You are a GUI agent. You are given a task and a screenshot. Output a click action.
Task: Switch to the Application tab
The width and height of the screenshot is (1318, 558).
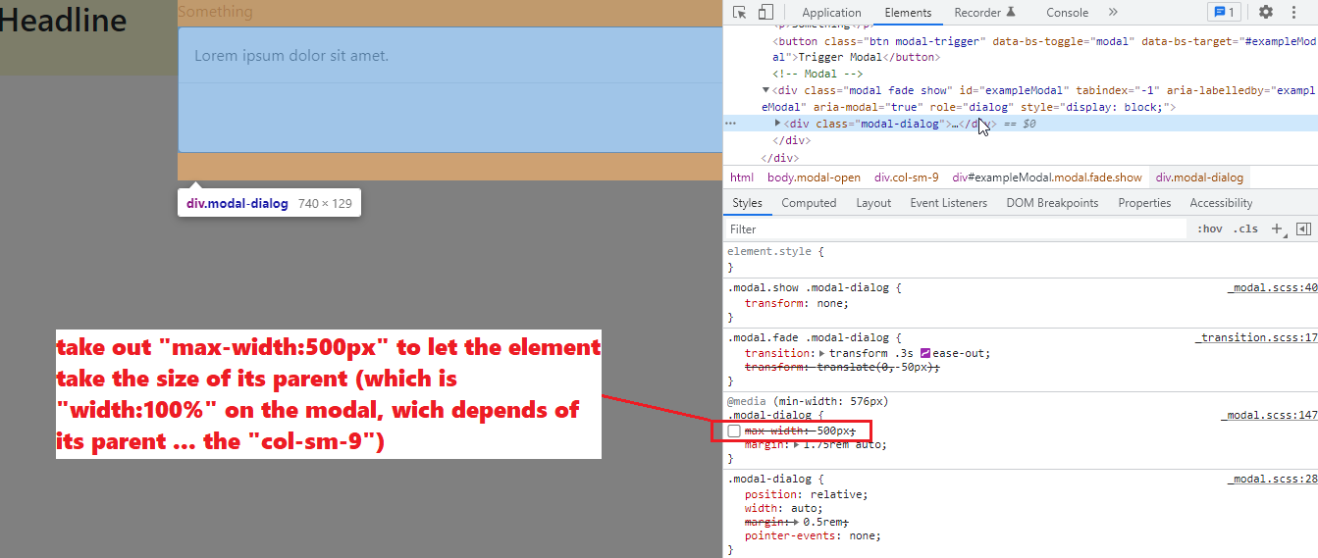(x=831, y=13)
